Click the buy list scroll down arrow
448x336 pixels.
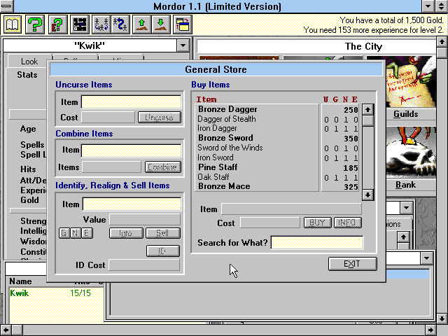pyautogui.click(x=367, y=195)
